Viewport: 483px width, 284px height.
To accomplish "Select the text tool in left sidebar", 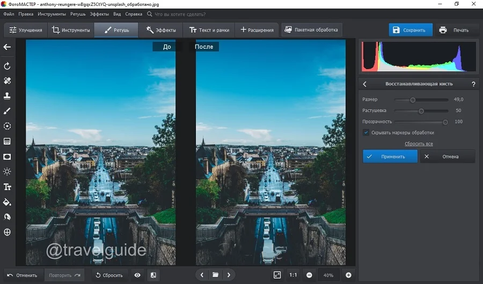I will point(8,187).
